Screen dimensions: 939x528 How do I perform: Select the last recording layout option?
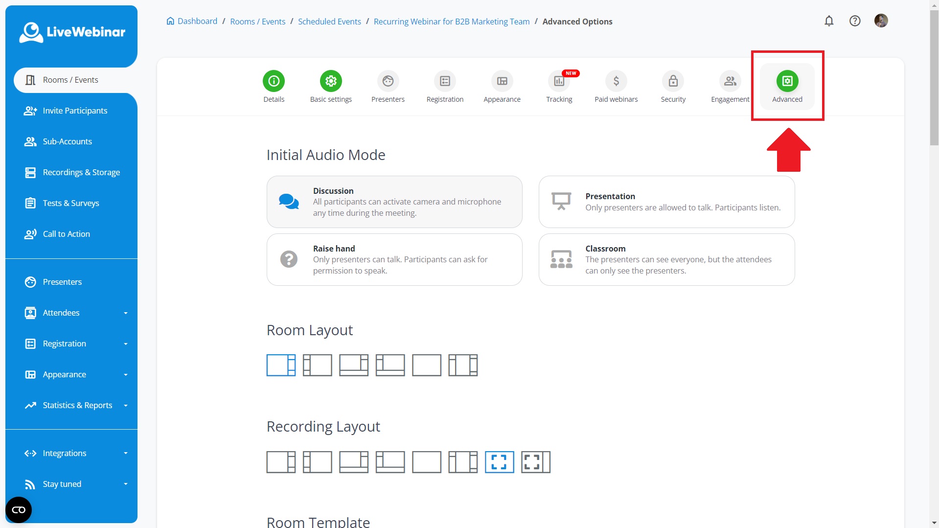click(535, 462)
